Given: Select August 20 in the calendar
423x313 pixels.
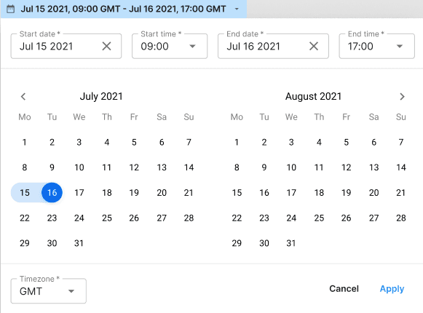Looking at the screenshot, I should 374,193.
